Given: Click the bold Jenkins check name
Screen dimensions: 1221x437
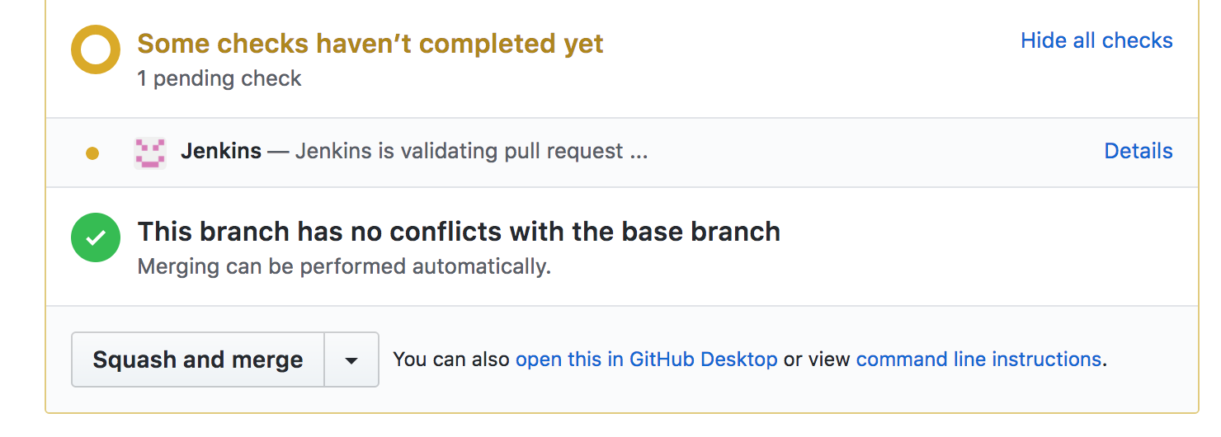Looking at the screenshot, I should pyautogui.click(x=221, y=151).
